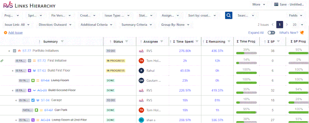Go to the next results page
309x123 pixels.
pyautogui.click(x=287, y=25)
